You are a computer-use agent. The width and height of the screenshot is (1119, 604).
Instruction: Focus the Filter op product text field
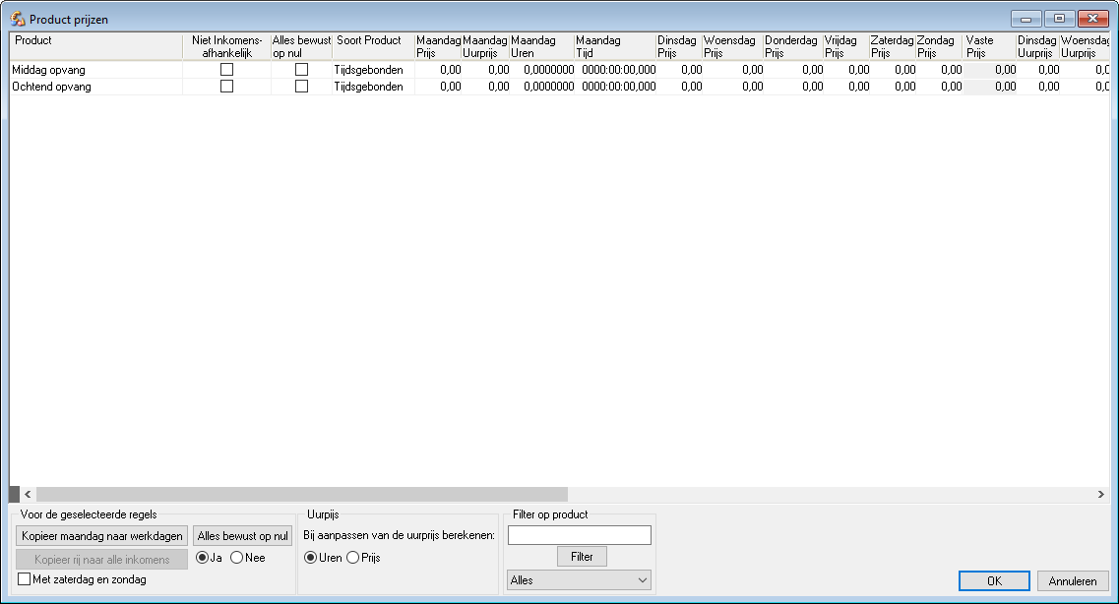579,535
